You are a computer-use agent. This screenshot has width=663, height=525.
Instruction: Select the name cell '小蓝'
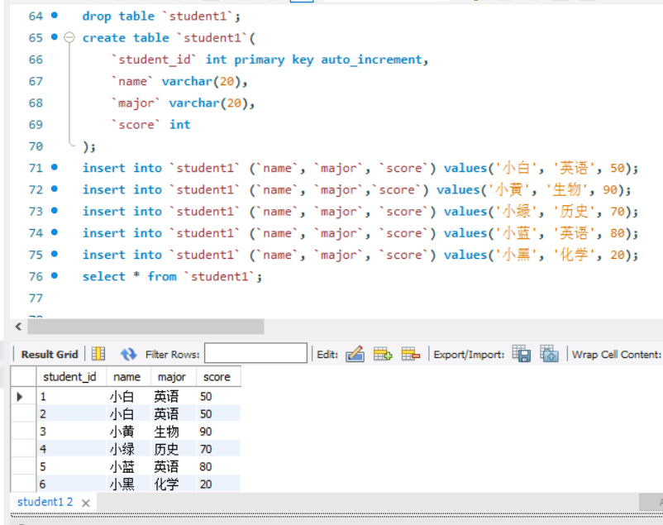(x=128, y=466)
